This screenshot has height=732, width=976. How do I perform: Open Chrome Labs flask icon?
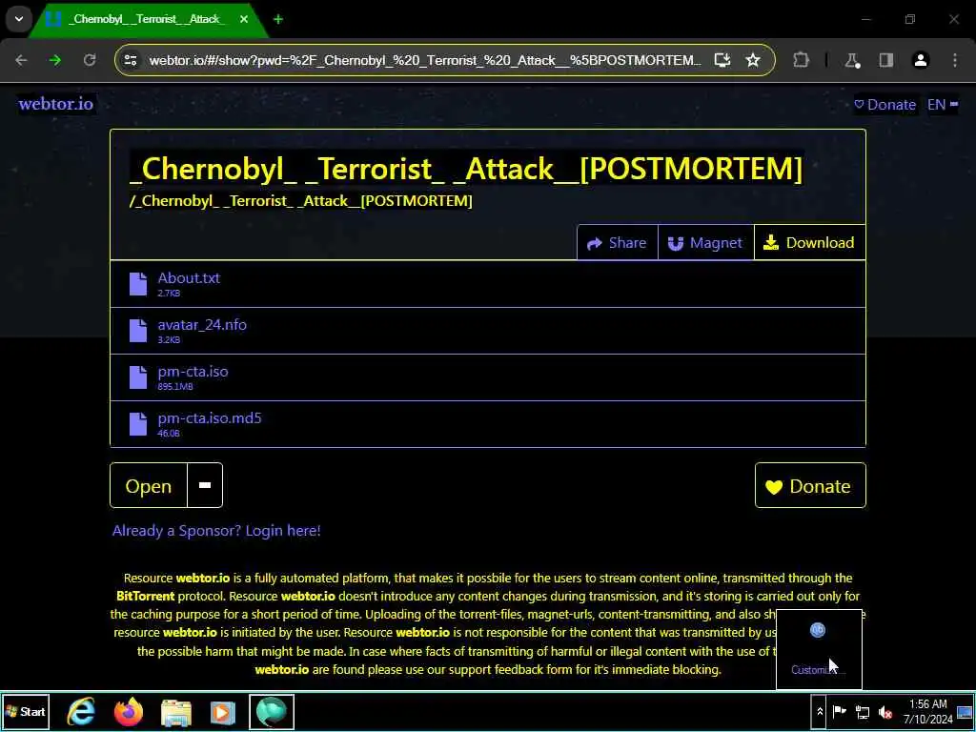pyautogui.click(x=852, y=60)
